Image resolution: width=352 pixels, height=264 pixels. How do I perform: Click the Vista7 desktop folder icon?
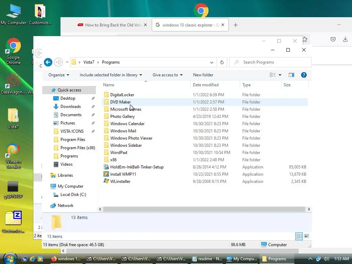click(x=13, y=119)
